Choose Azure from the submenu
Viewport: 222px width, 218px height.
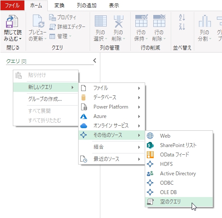pos(111,116)
